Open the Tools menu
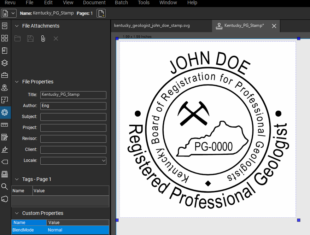310x235 pixels. point(144,2)
